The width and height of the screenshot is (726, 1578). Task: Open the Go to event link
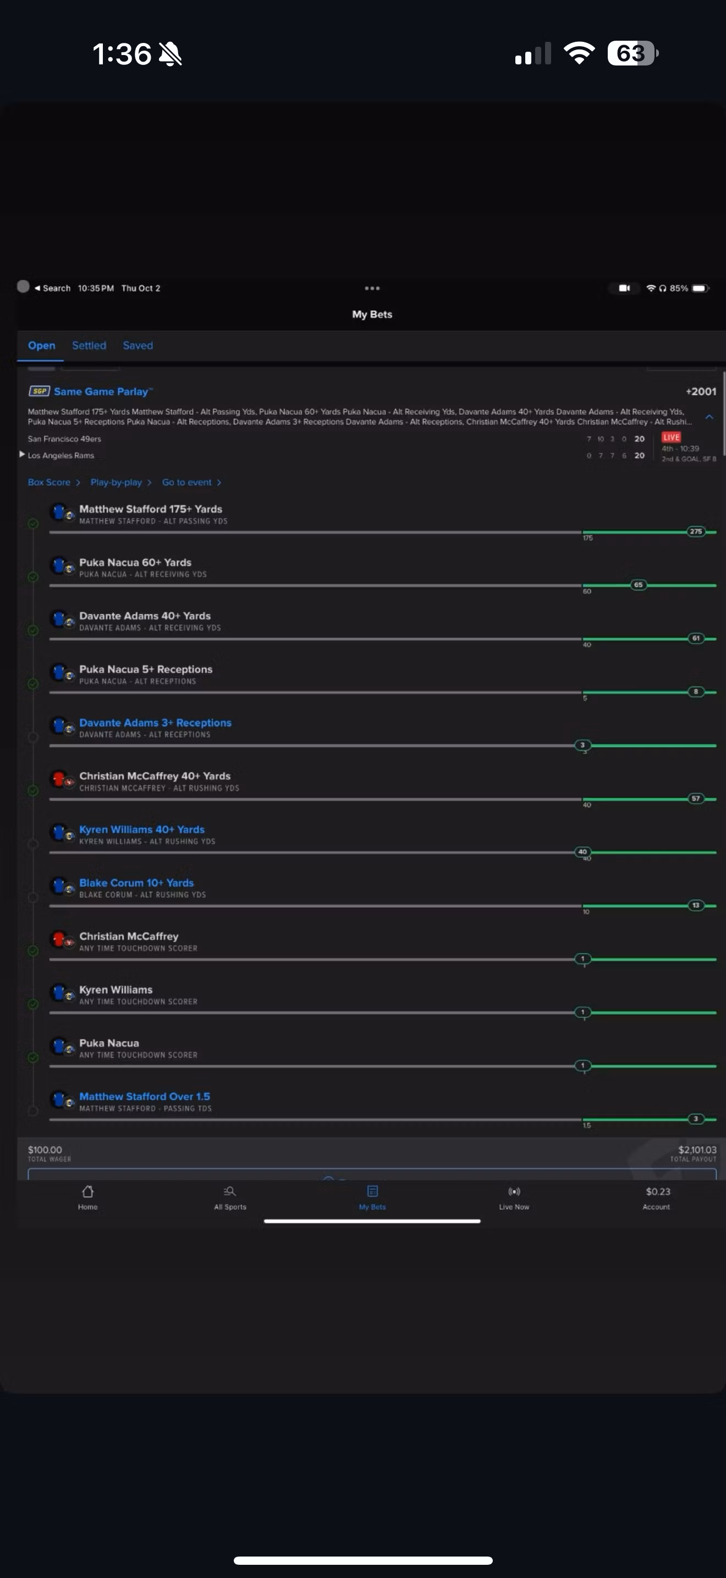(191, 483)
